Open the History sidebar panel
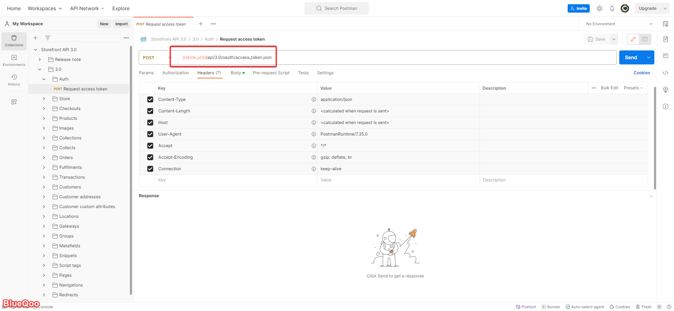This screenshot has height=311, width=674. pos(14,80)
